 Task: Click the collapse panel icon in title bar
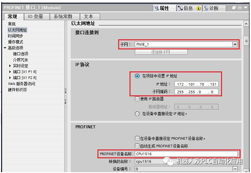240,8
